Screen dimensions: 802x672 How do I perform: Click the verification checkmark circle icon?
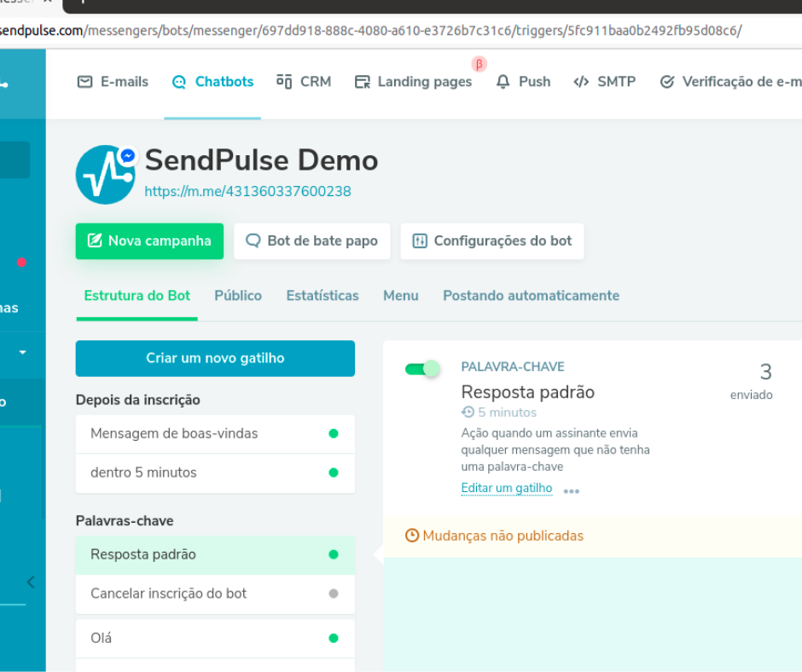click(667, 82)
